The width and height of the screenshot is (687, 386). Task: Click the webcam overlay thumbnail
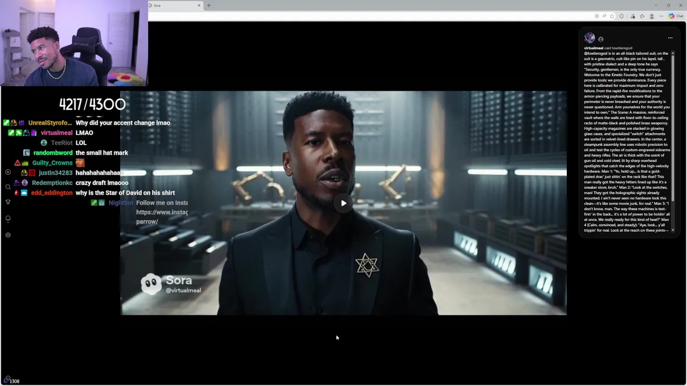[74, 43]
